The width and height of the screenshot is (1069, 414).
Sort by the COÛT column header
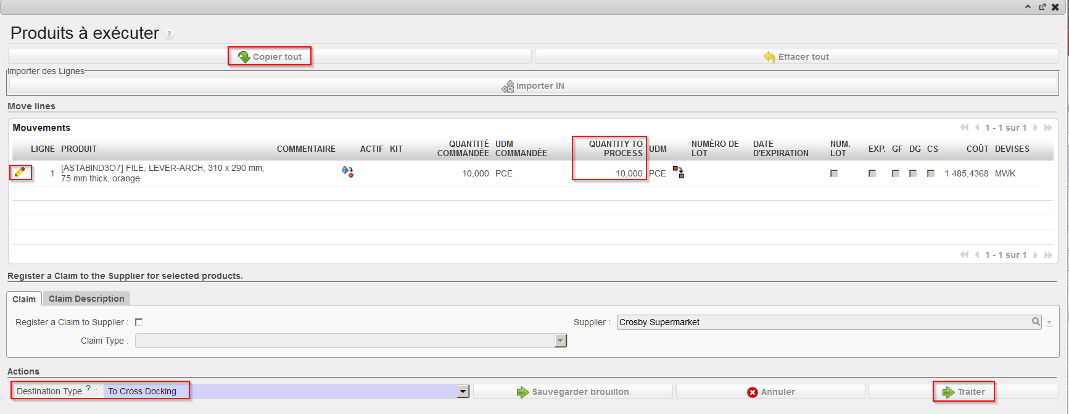click(977, 149)
